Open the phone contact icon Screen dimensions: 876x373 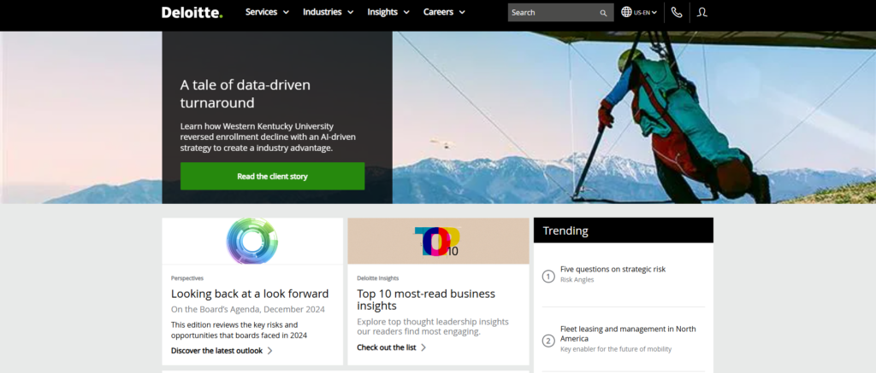677,12
